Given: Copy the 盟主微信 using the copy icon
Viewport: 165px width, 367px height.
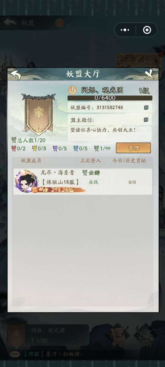Looking at the screenshot, I should pyautogui.click(x=146, y=120).
